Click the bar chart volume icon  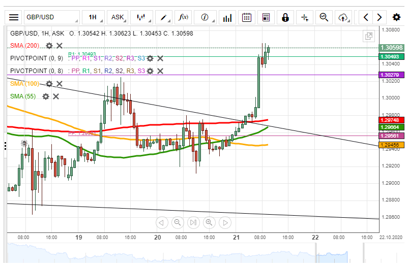point(227,17)
